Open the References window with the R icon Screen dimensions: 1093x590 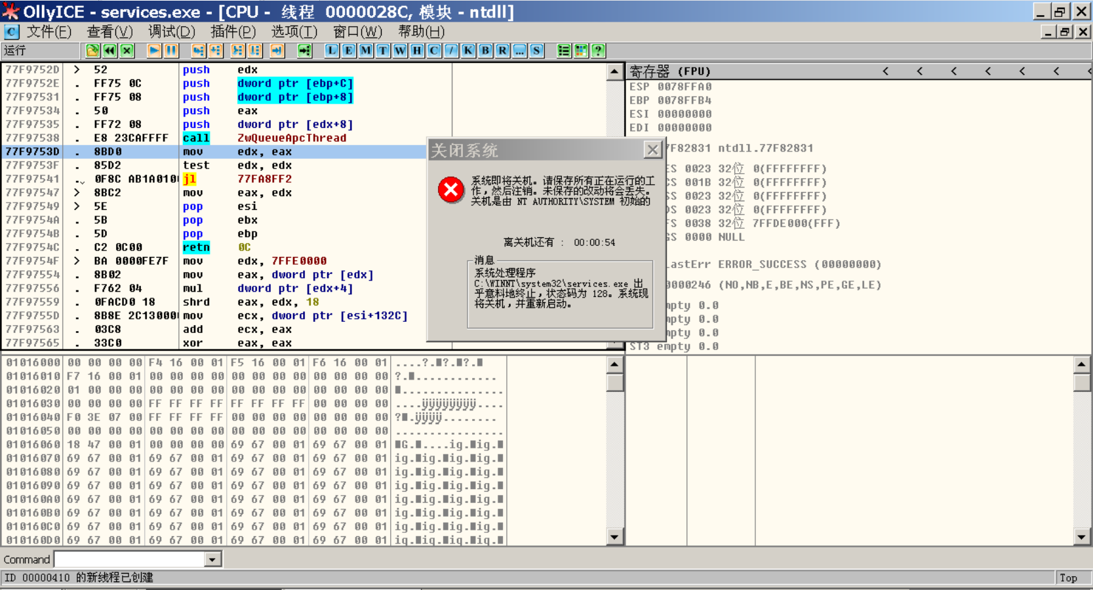501,50
